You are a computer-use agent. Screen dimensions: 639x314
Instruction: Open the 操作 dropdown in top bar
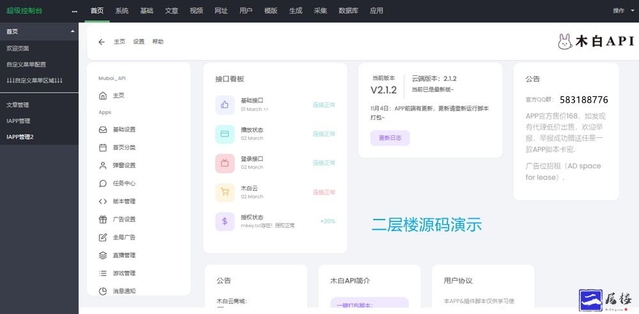pyautogui.click(x=621, y=11)
